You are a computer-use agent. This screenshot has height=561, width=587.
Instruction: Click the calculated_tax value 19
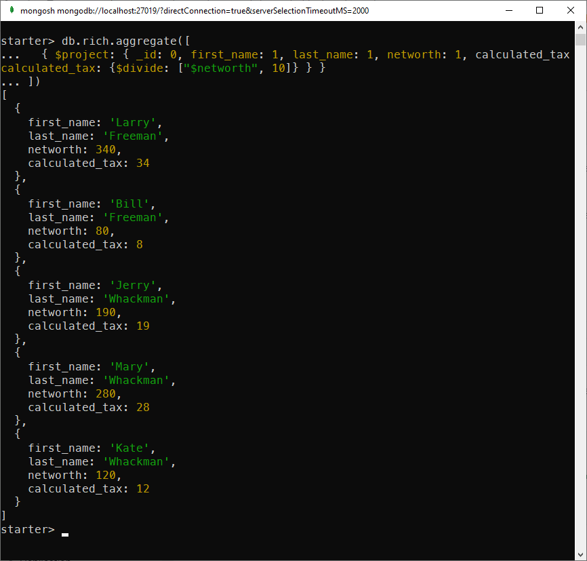click(142, 326)
